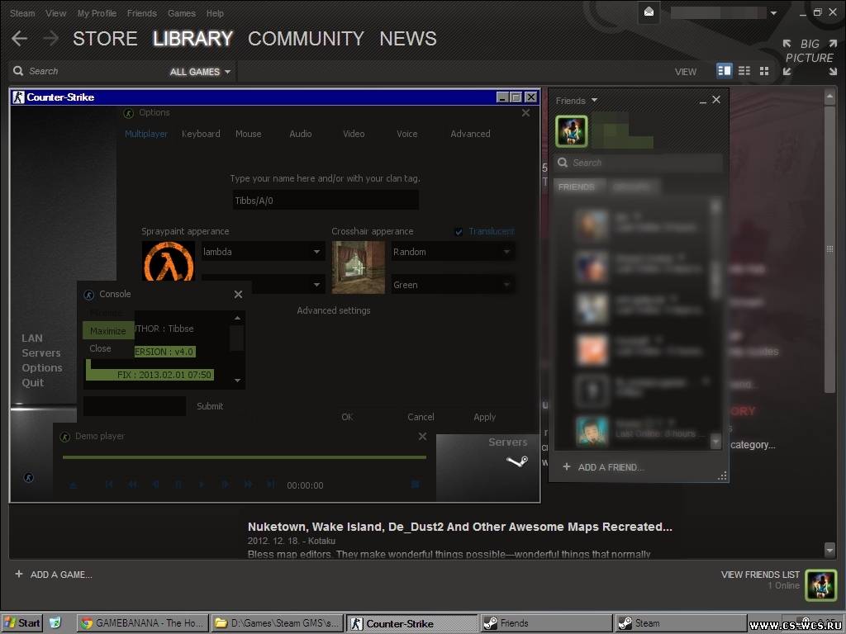Switch to the Advanced options tab
Image resolution: width=846 pixels, height=634 pixels.
click(470, 134)
